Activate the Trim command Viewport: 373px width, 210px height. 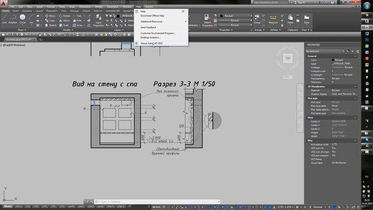[78, 16]
